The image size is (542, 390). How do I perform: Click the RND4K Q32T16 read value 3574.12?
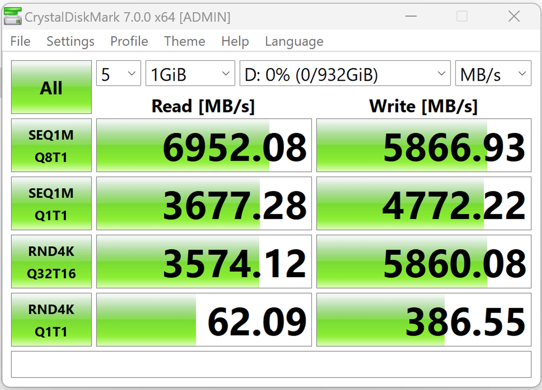[x=204, y=262]
